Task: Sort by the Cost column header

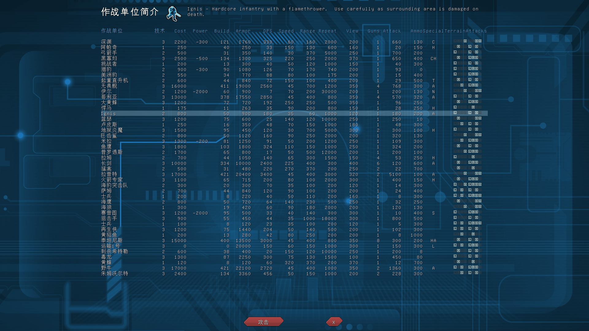Action: (180, 31)
